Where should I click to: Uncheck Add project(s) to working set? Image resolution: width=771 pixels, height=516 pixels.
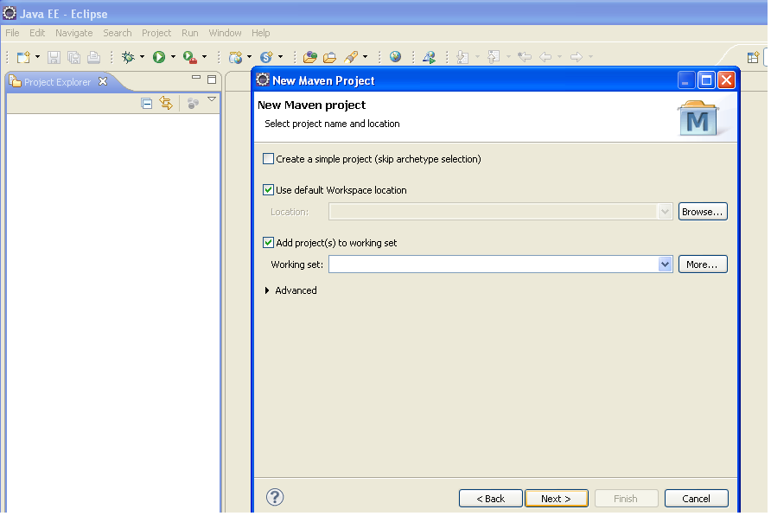coord(269,243)
